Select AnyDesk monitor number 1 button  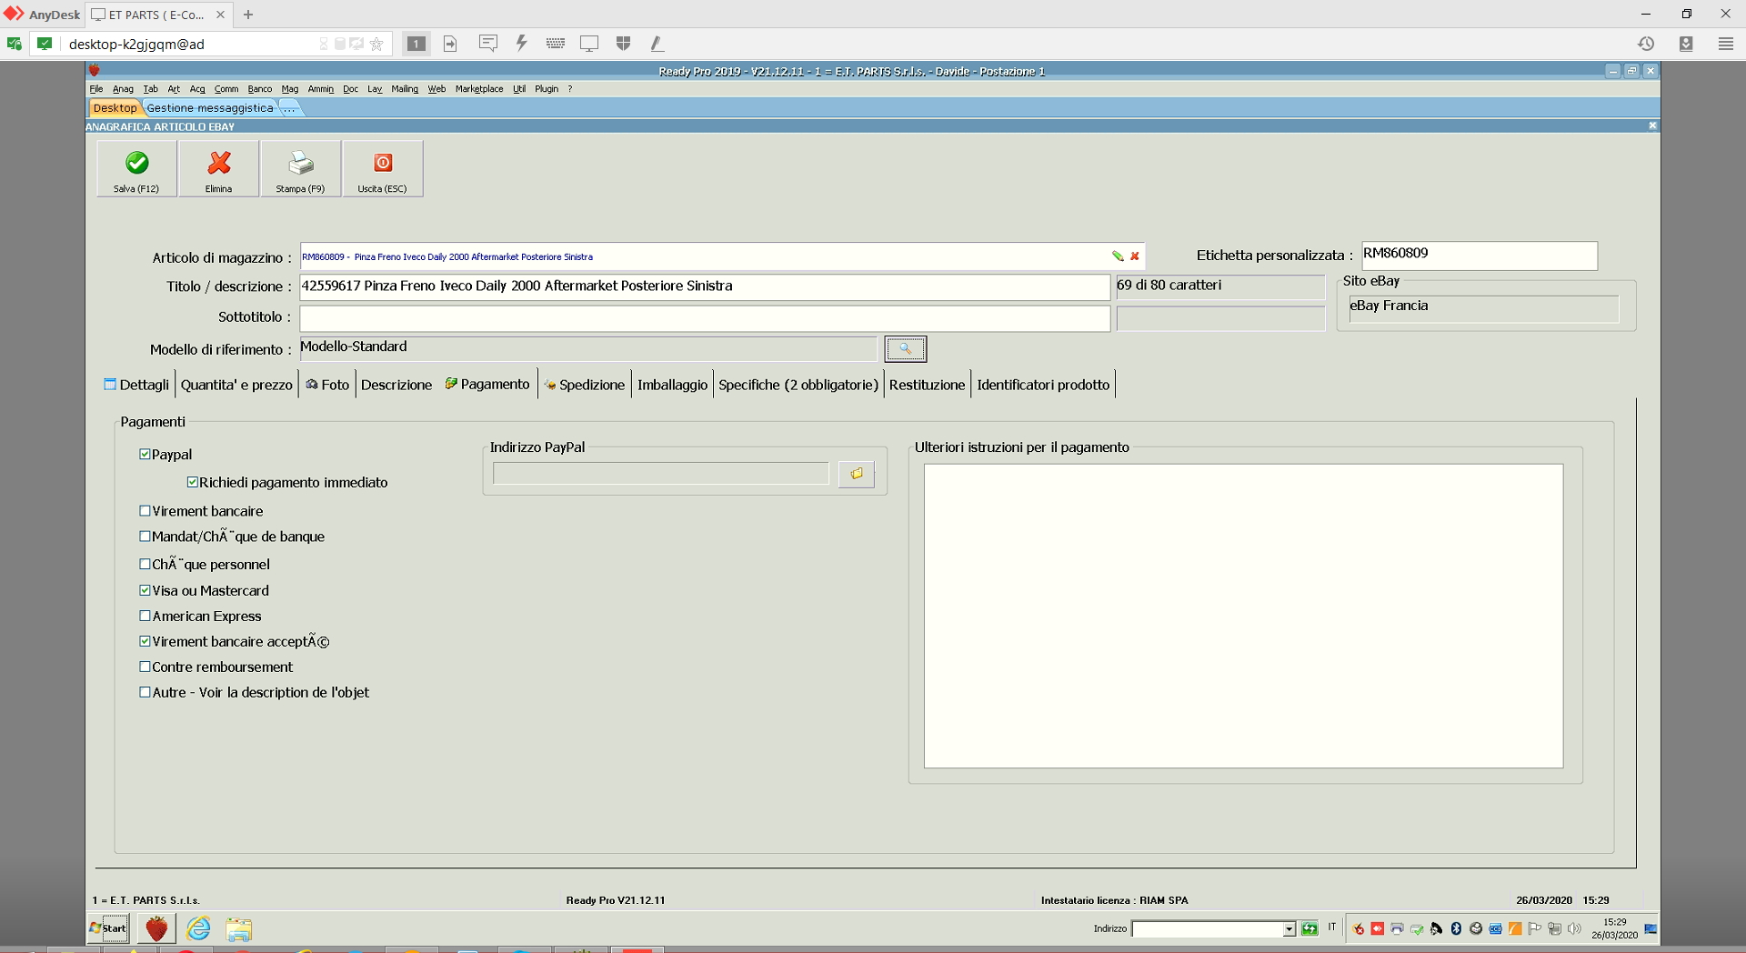point(416,44)
